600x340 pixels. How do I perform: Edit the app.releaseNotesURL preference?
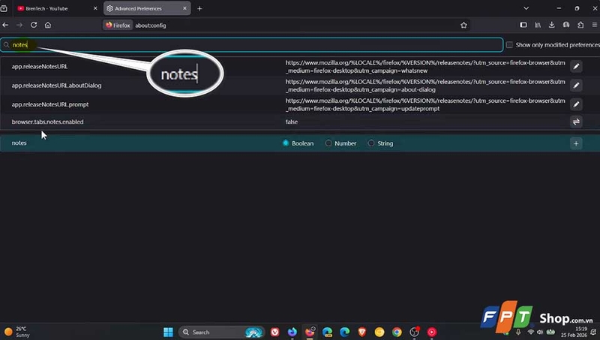[576, 67]
